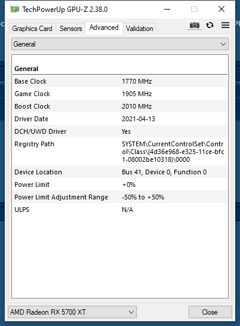Screen dimensions: 240x326
Task: Select the Power Limit label
Action: point(32,184)
